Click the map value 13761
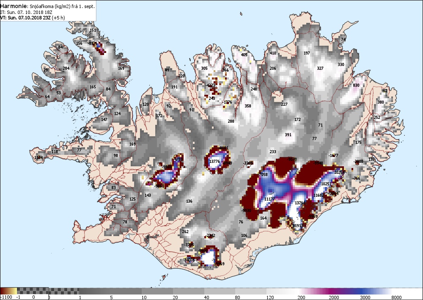The image size is (423, 300). tap(300, 203)
